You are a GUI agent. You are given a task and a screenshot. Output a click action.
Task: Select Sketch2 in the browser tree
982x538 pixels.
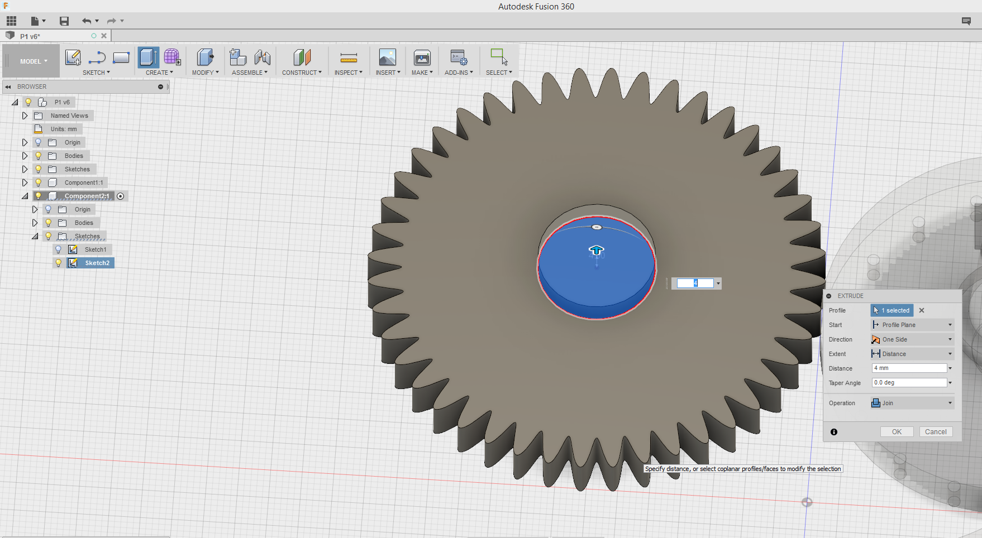[x=97, y=263]
